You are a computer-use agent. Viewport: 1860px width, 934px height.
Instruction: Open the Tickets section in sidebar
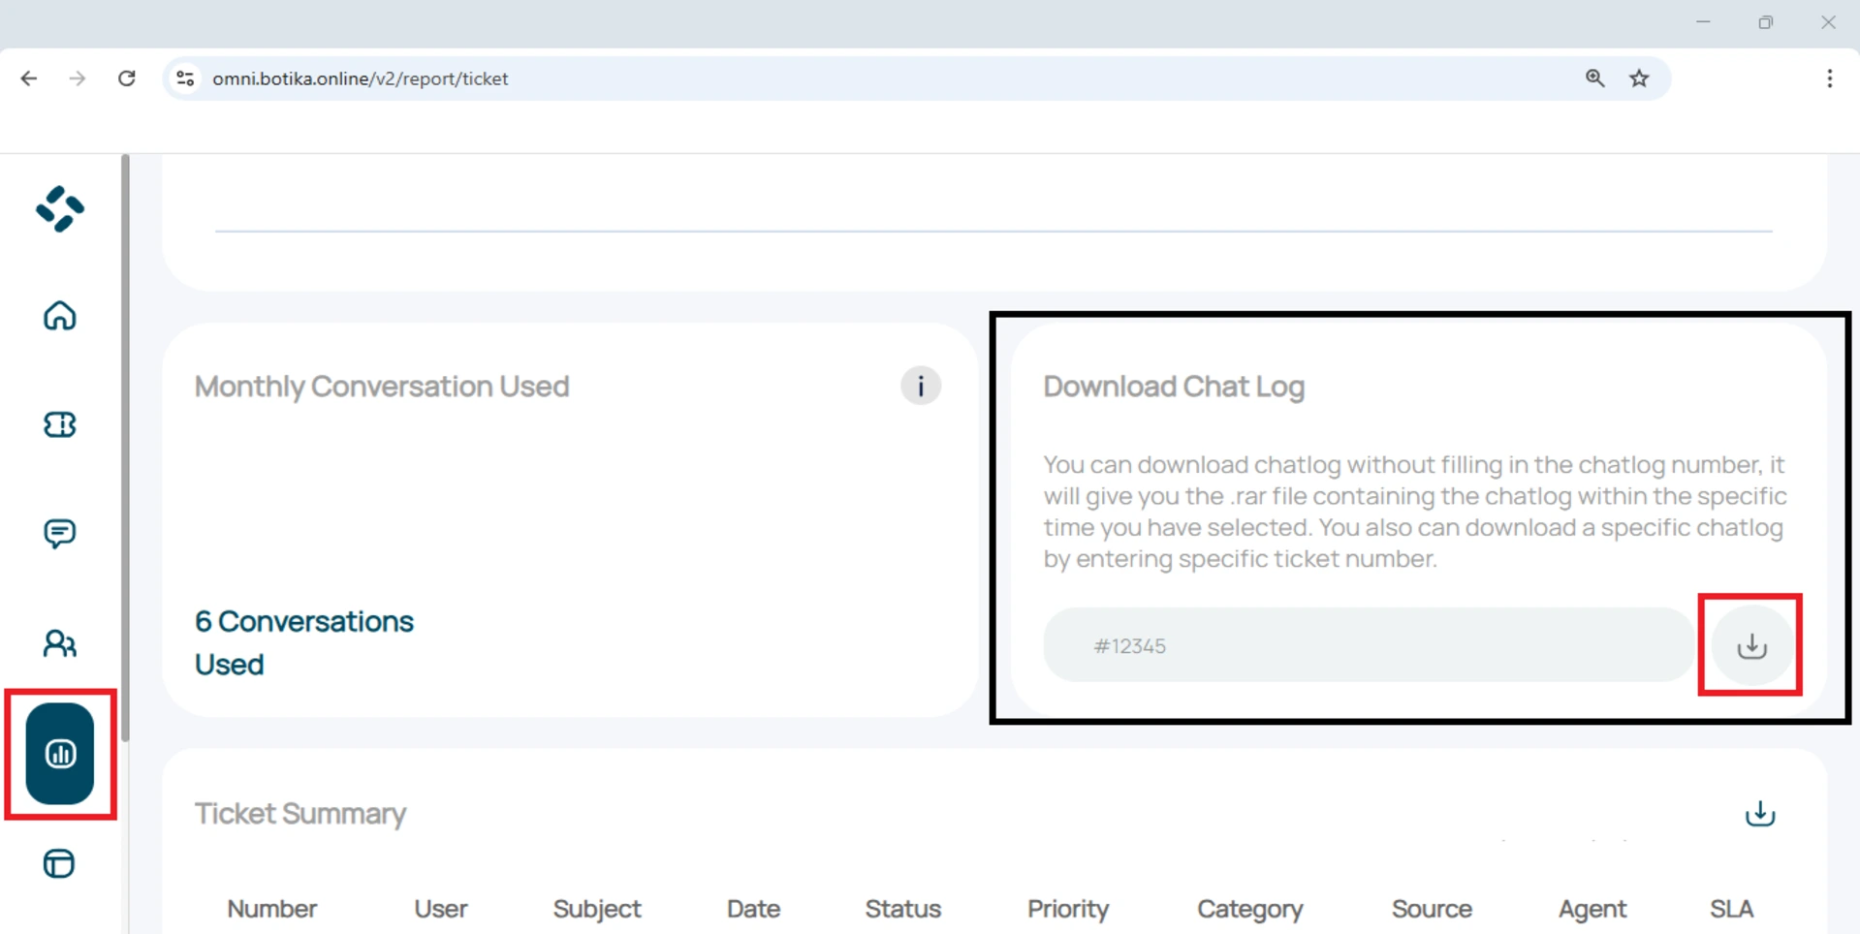(59, 424)
